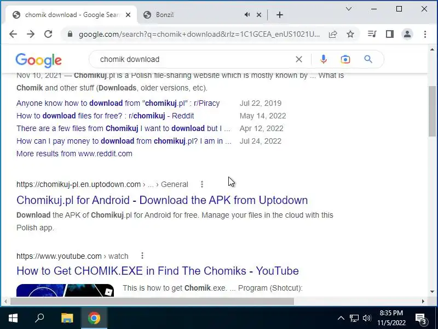This screenshot has height=329, width=438.
Task: Click the page scroll down arrow
Action: point(432,292)
